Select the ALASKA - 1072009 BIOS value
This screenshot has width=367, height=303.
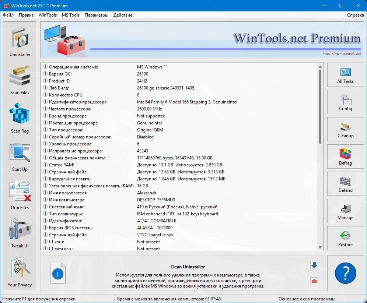click(x=155, y=228)
